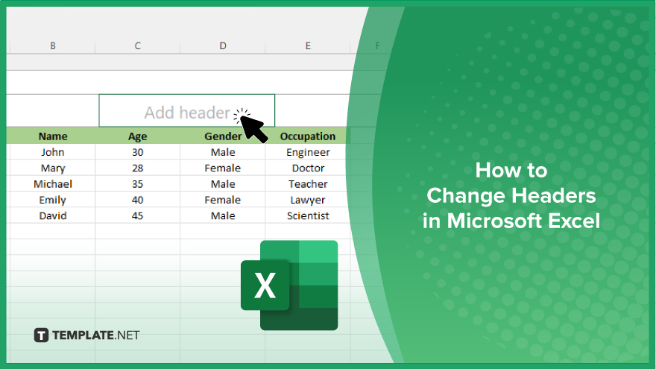Screen dimensions: 656x369
Task: Select column E header
Action: click(x=308, y=45)
